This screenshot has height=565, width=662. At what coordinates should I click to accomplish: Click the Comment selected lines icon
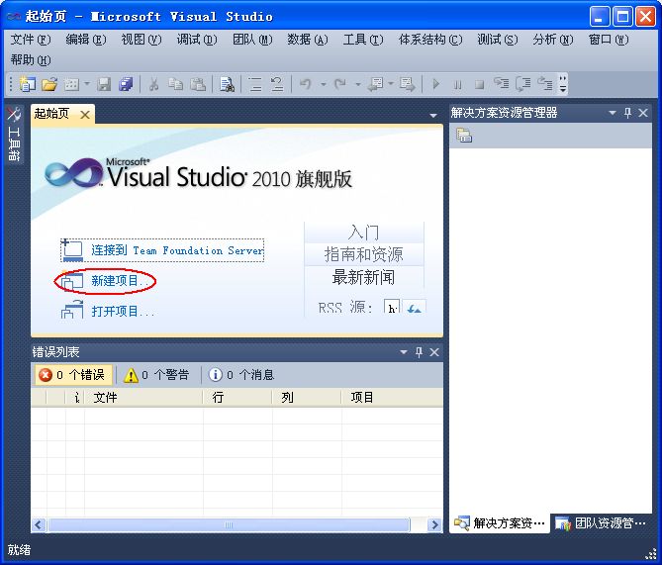click(x=255, y=84)
